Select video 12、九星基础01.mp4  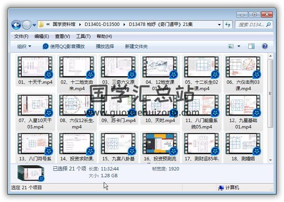pyautogui.click(x=243, y=112)
